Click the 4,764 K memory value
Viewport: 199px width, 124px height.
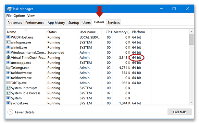(x=125, y=68)
